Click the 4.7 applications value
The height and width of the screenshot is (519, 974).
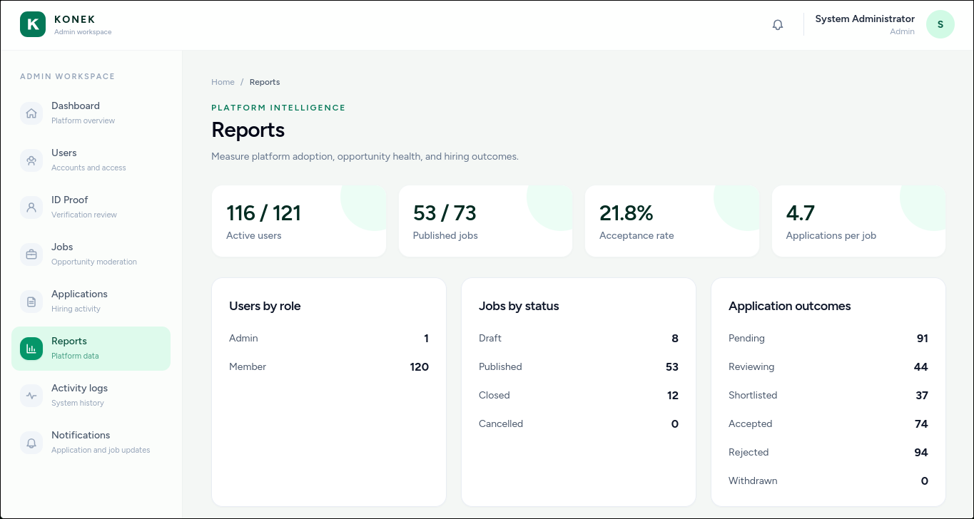pos(801,213)
